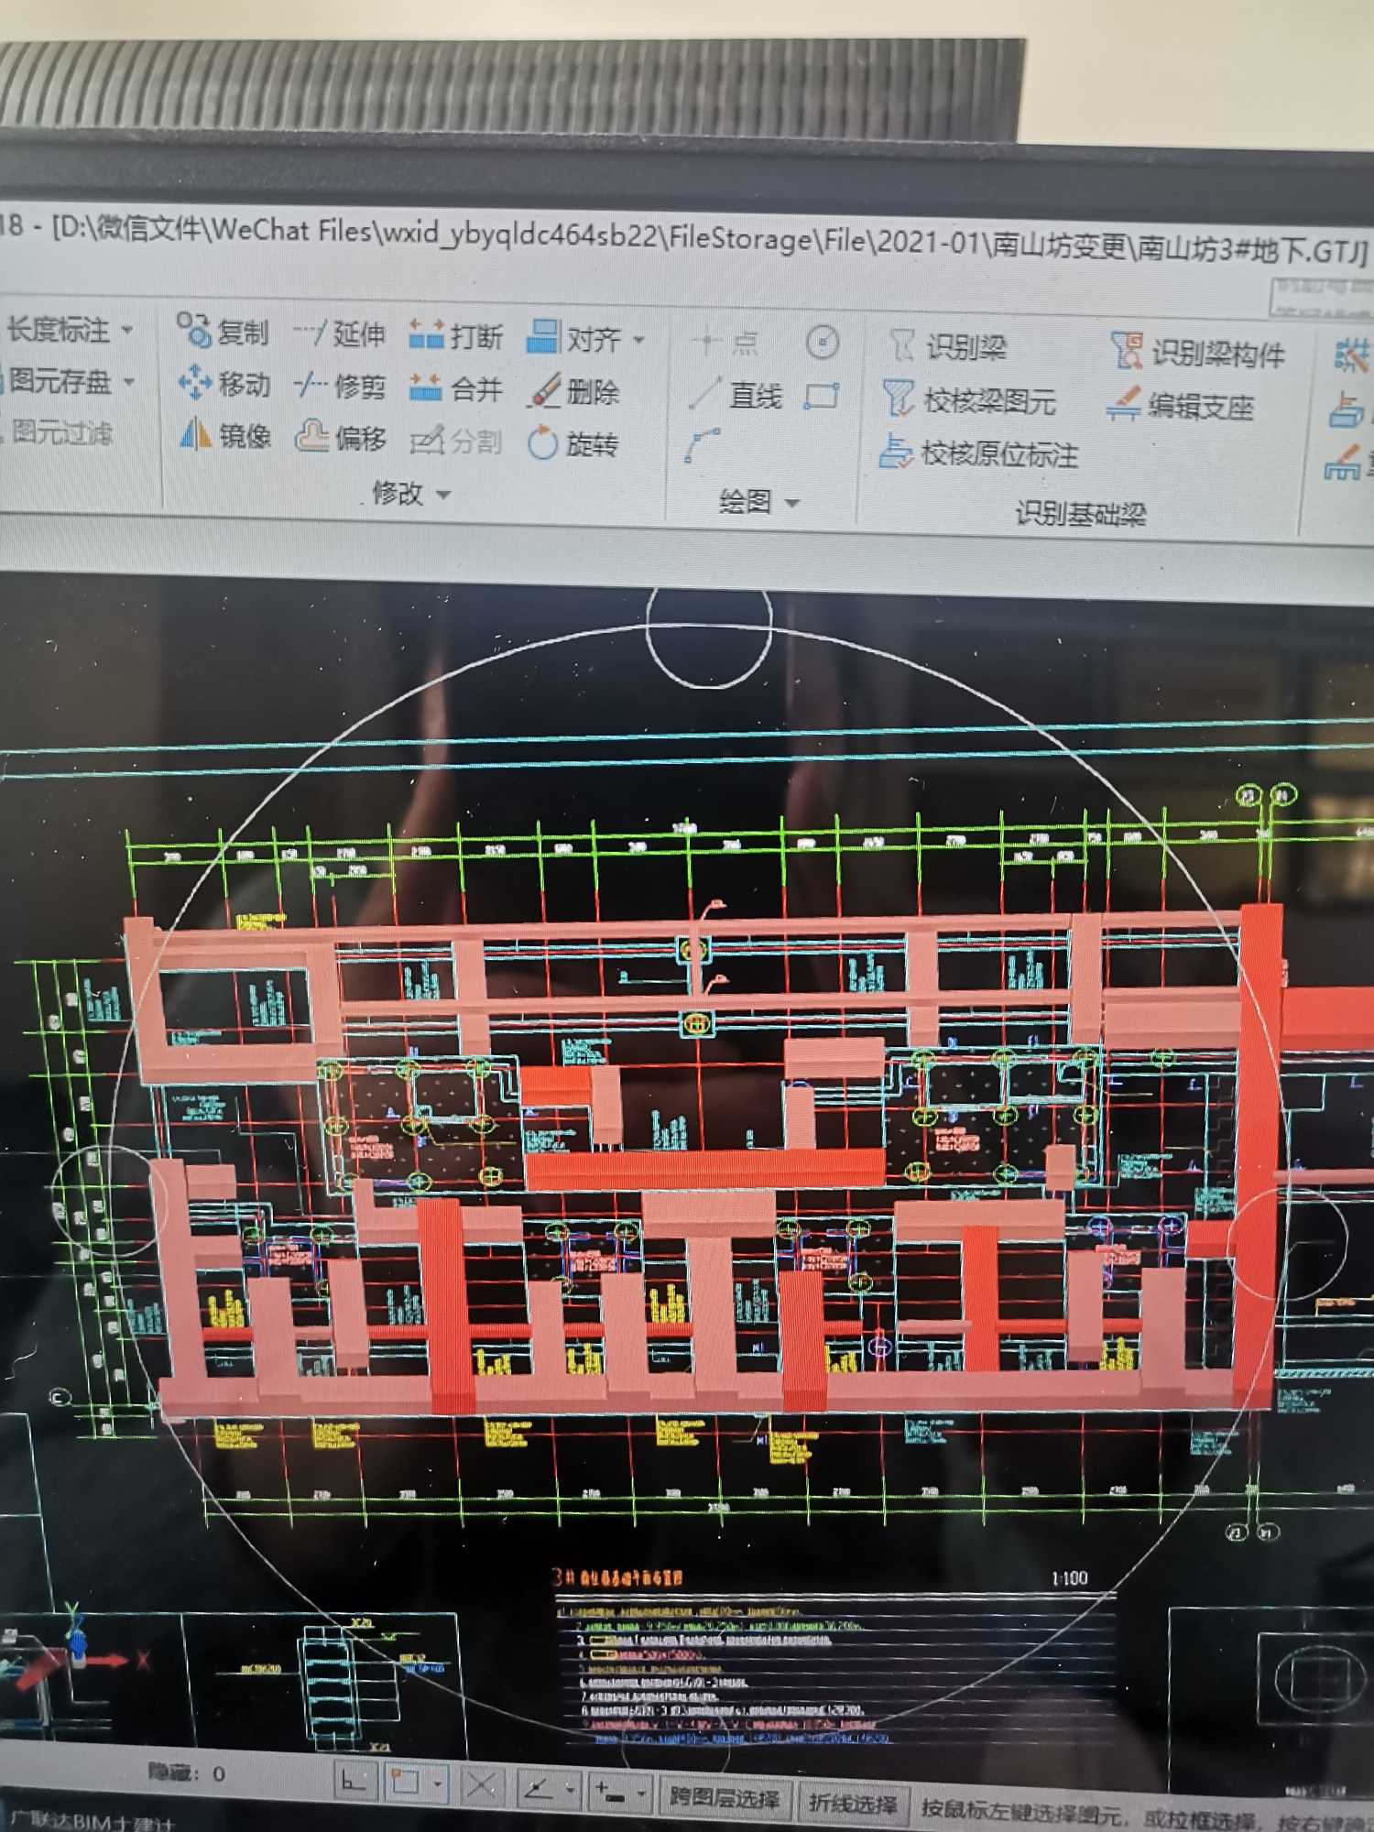Open the 对齐 dropdown arrow
The image size is (1374, 1832).
[x=639, y=340]
